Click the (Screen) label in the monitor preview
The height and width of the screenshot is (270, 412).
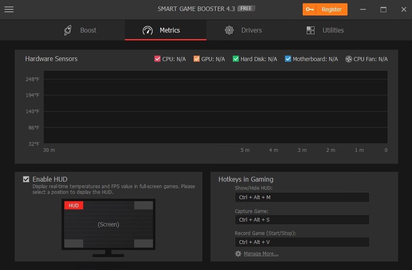(x=109, y=224)
